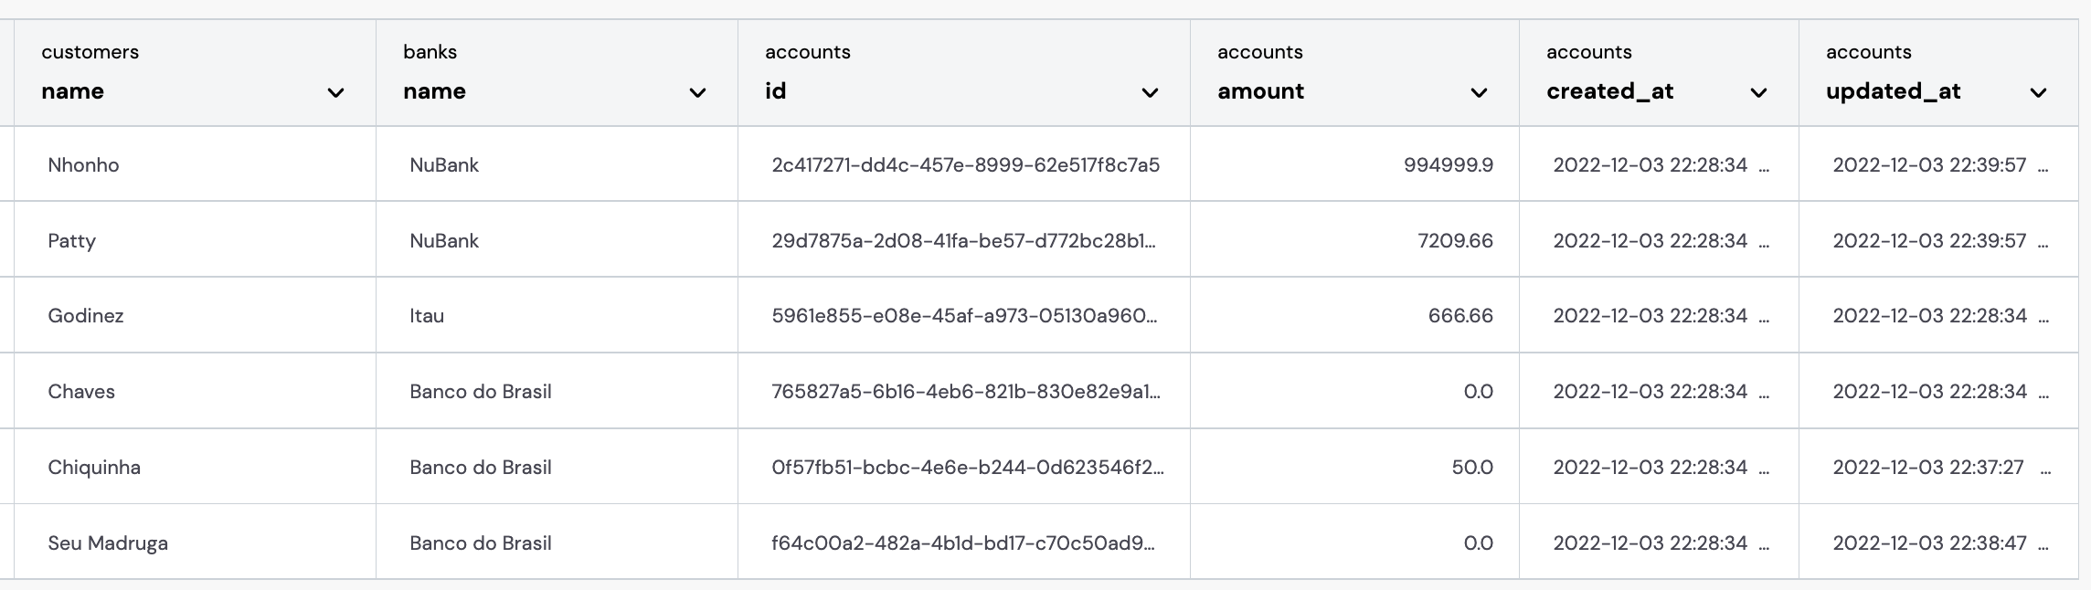The image size is (2091, 590).
Task: Click the Godinez customer cell
Action: pyautogui.click(x=85, y=315)
